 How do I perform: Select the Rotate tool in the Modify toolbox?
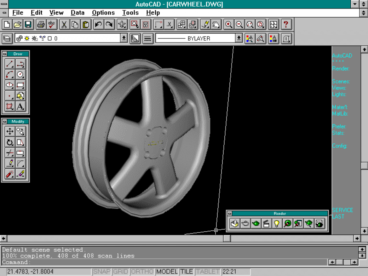10,142
